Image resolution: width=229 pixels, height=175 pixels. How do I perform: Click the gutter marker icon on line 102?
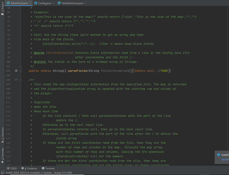click(x=16, y=71)
